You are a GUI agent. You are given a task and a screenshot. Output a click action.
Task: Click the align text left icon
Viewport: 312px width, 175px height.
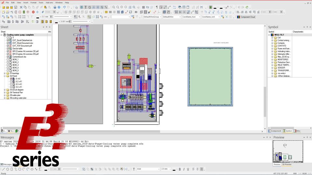click(193, 169)
